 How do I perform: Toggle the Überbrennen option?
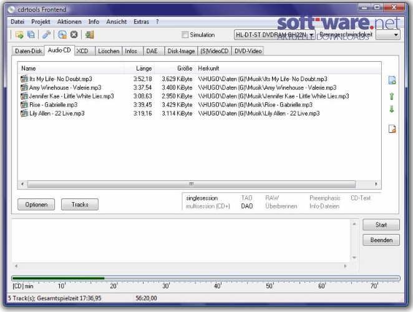281,207
